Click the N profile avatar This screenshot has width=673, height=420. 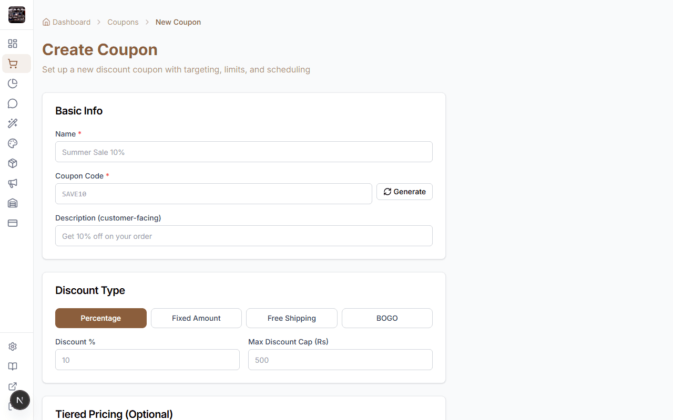[x=20, y=400]
